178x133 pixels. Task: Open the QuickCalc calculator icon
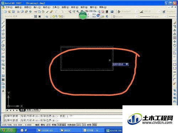[x=107, y=12]
